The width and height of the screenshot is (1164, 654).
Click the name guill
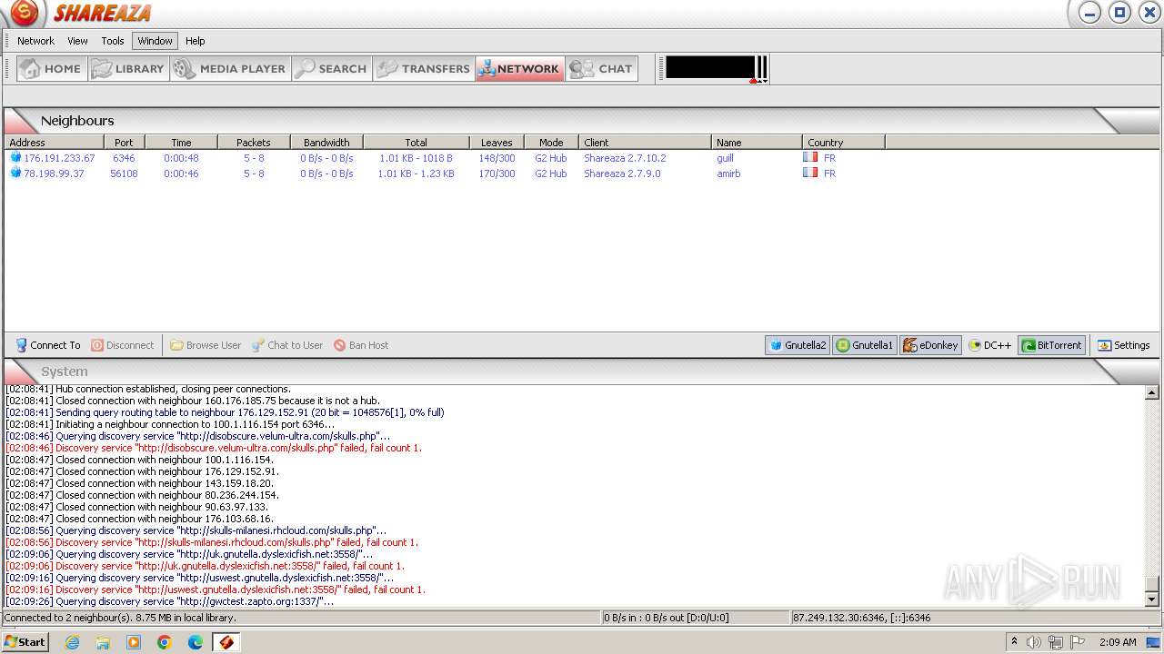[725, 158]
